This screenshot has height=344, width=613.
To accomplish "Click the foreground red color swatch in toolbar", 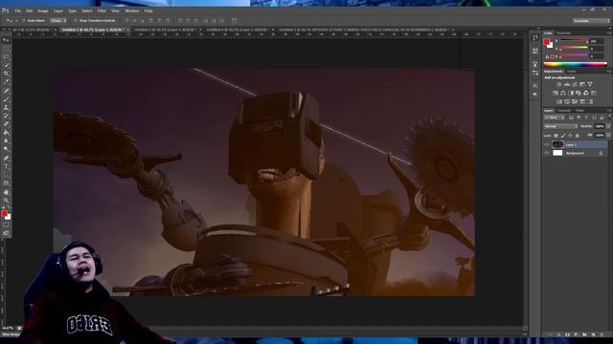I will 4,213.
